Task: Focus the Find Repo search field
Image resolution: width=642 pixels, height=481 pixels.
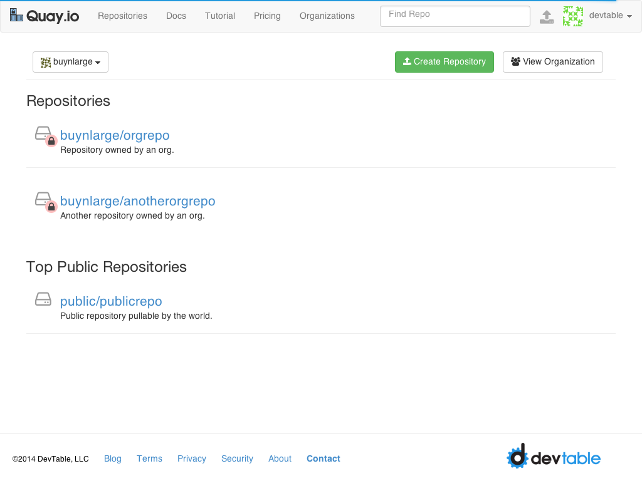Action: pyautogui.click(x=455, y=16)
